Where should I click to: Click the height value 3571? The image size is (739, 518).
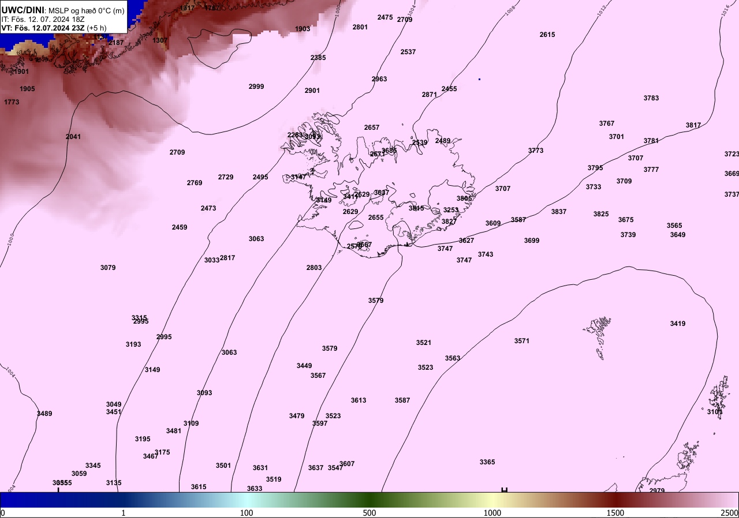coord(522,341)
